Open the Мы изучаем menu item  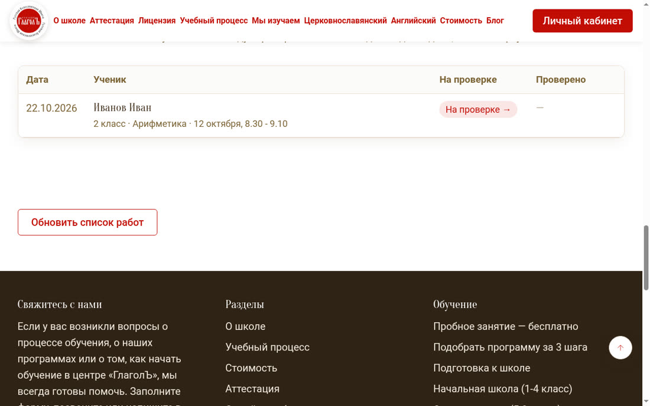point(276,21)
